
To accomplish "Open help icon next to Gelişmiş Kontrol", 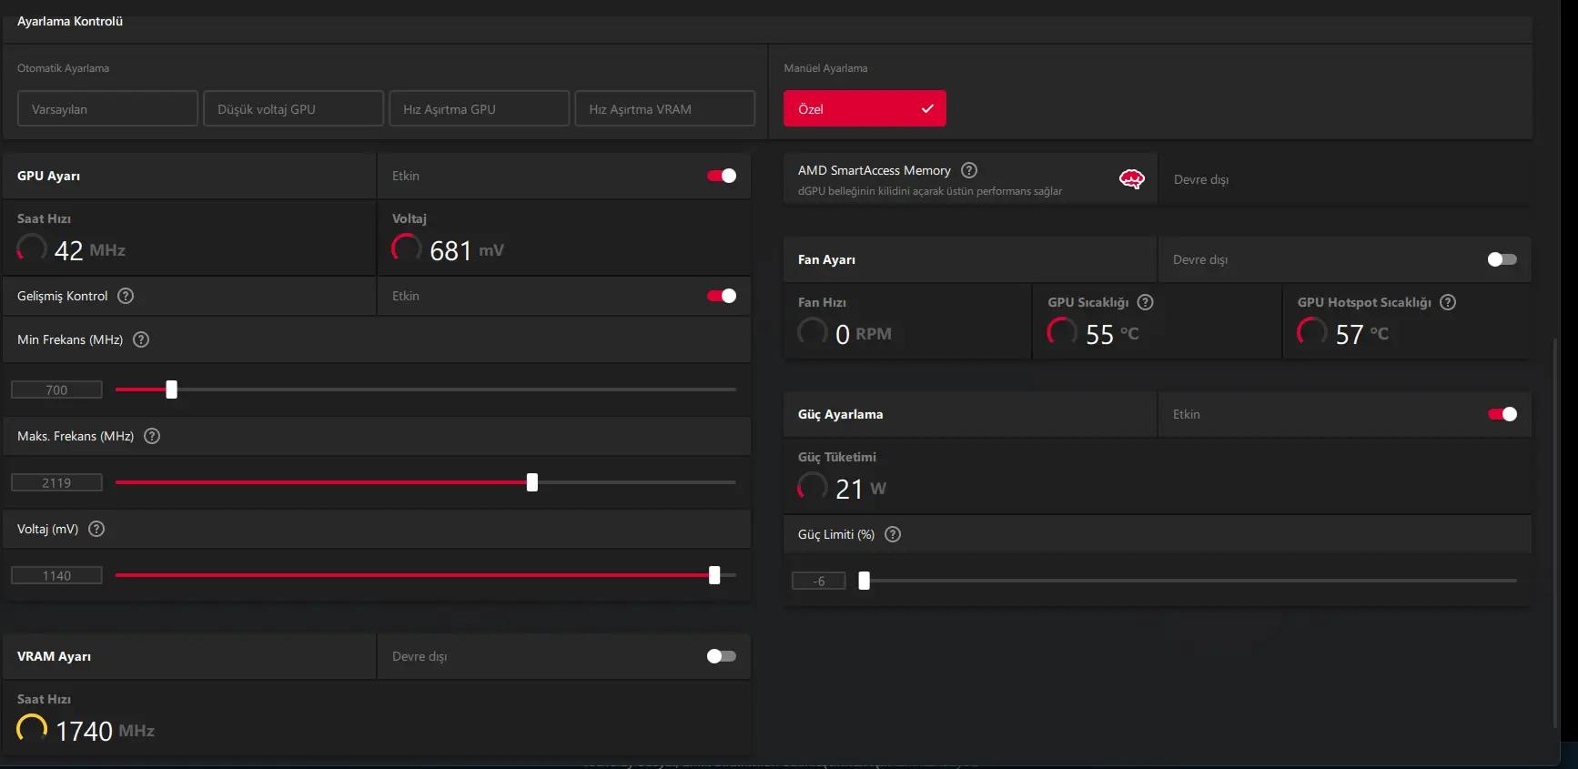I will coord(126,296).
